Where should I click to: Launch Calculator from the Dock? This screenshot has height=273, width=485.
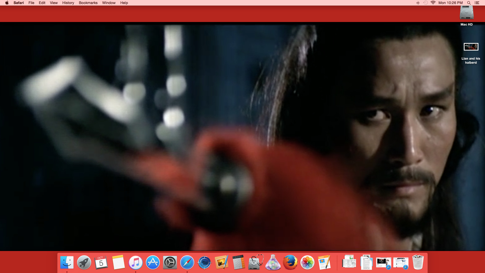pyautogui.click(x=239, y=262)
